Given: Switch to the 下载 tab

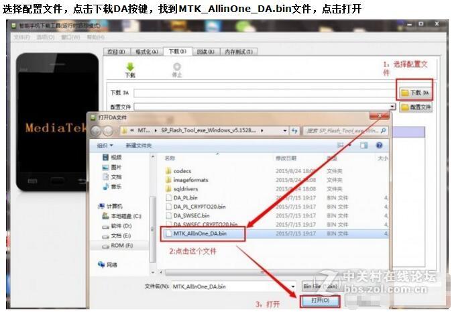Looking at the screenshot, I should (x=177, y=51).
